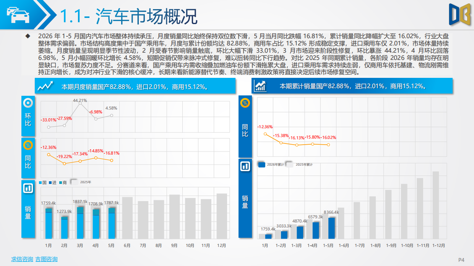Viewport: 474px width, 266px height.
Task: Click the chart icon in left 销量 panel
Action: click(x=28, y=188)
